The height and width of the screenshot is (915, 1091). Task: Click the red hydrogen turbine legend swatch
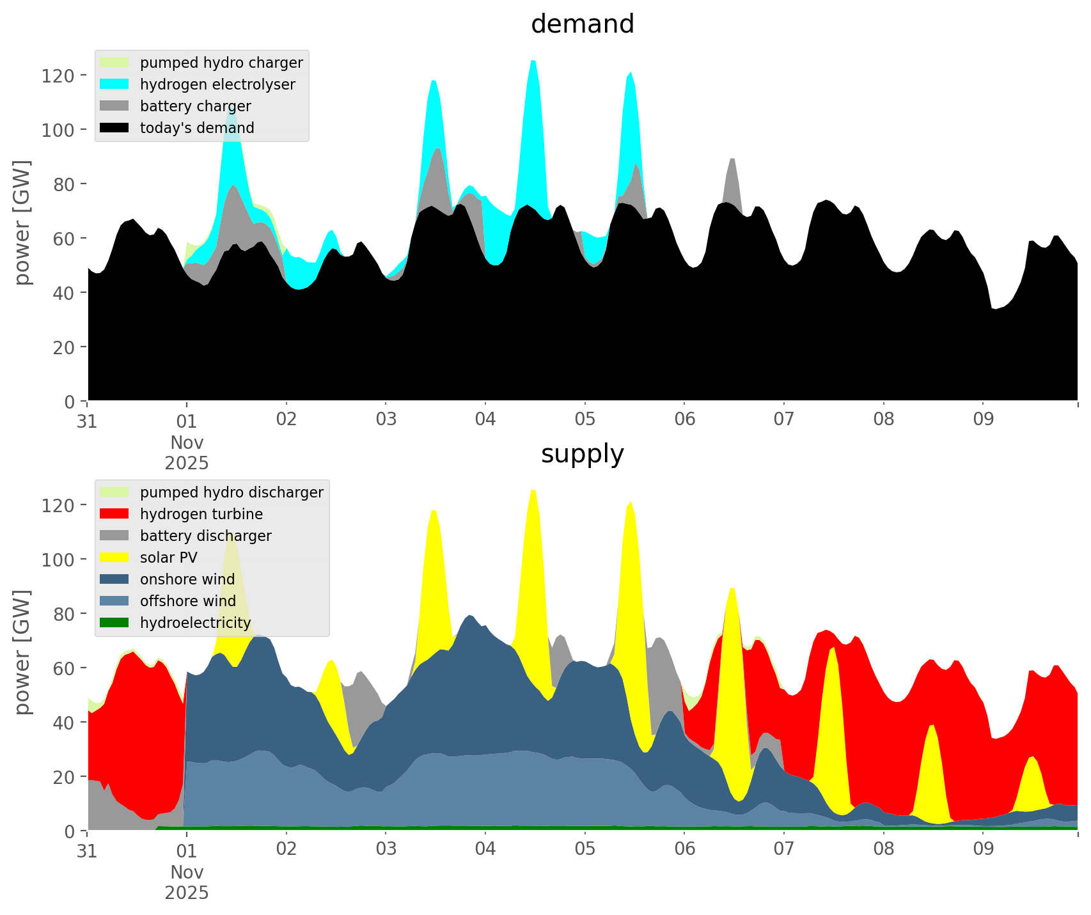(114, 514)
